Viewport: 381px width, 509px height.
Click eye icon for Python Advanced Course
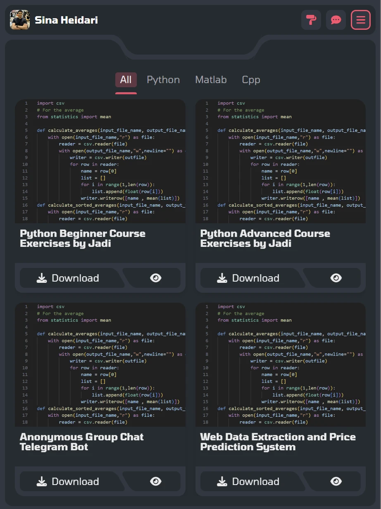[x=336, y=278]
